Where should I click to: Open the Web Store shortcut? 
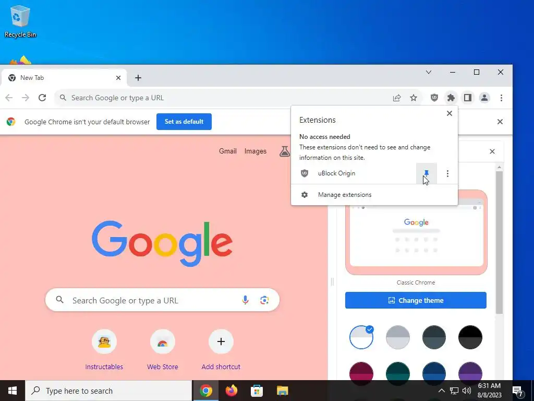point(163,350)
